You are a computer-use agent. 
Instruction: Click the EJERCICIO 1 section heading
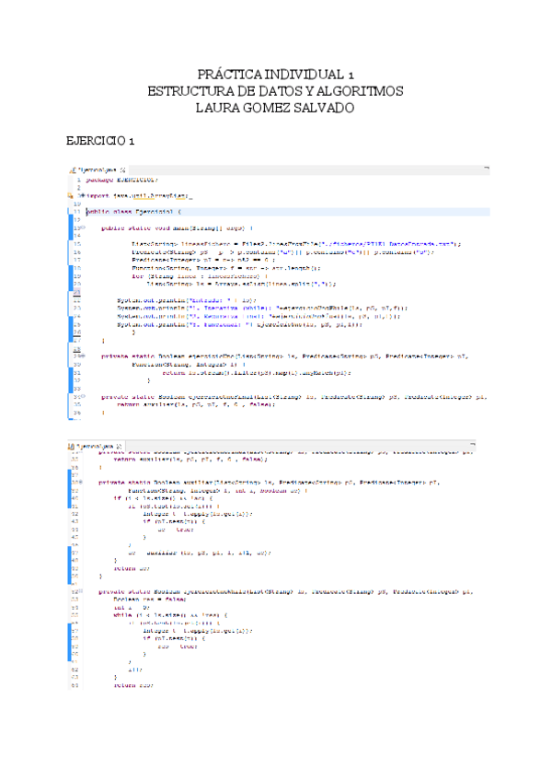(x=96, y=141)
